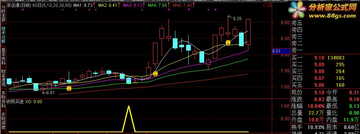Click the split-window icon beside the diamond
This screenshot has width=360, height=134.
(269, 5)
